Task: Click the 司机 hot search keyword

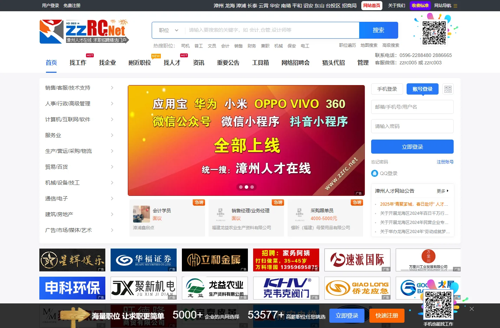Action: 185,46
